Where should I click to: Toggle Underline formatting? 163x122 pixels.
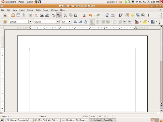point(86,22)
